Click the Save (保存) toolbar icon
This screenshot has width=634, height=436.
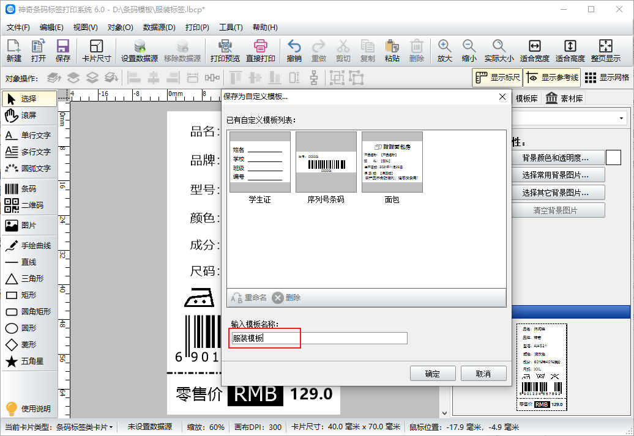(62, 51)
